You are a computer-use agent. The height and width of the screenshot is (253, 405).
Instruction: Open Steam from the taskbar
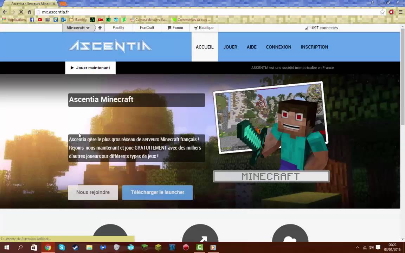76,247
